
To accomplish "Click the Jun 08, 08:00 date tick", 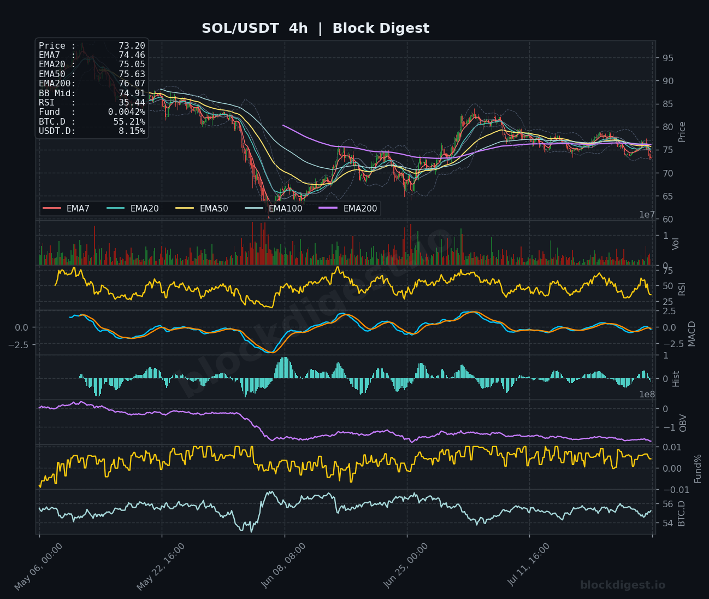I will click(284, 566).
